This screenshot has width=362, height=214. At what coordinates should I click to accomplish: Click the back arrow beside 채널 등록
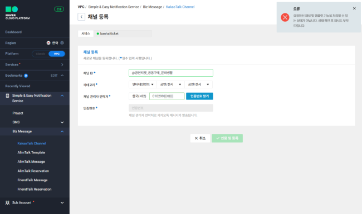(81, 17)
